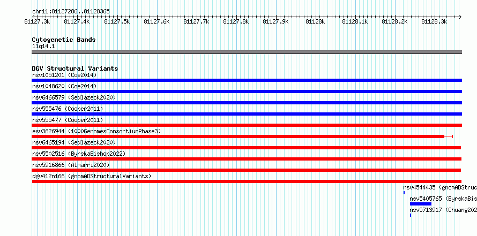This screenshot has width=477, height=236.
Task: Click the nsv6465194 (Sedlazeck2020) label
Action: point(74,142)
